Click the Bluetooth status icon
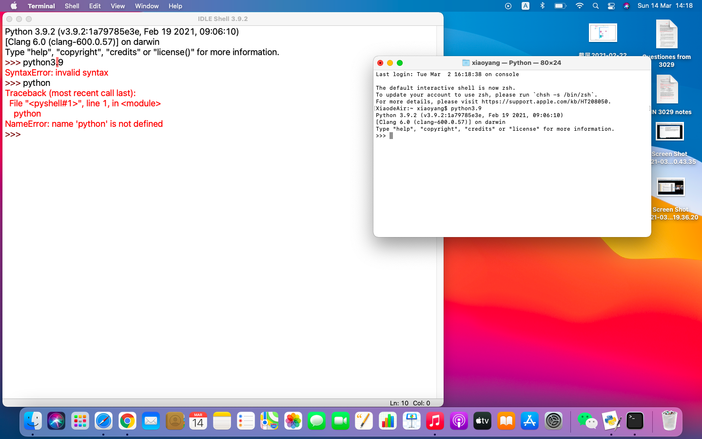This screenshot has width=702, height=439. click(x=542, y=6)
